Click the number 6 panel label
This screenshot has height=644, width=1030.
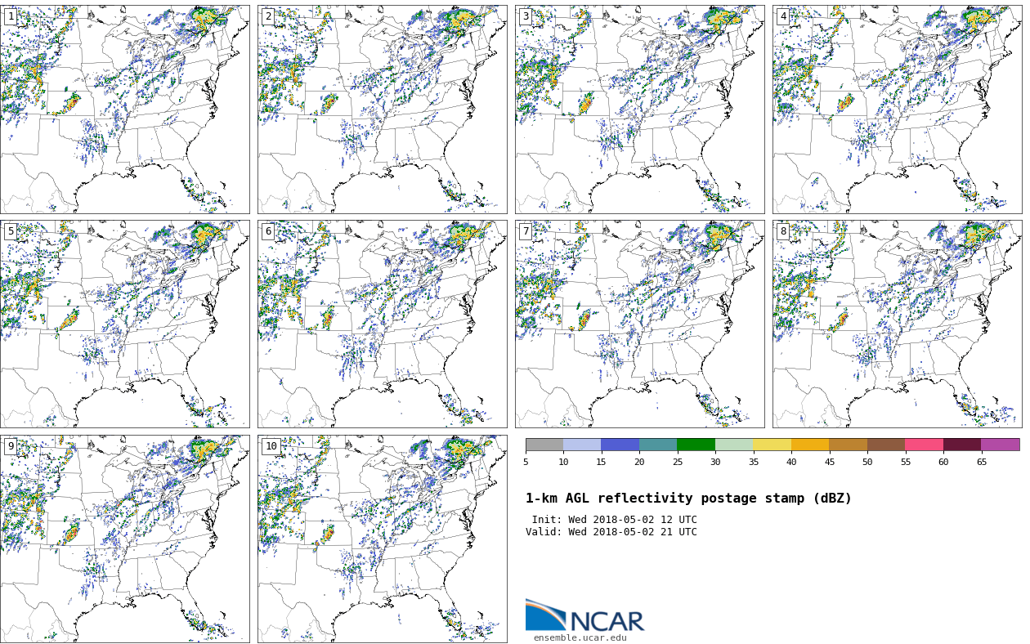click(268, 231)
